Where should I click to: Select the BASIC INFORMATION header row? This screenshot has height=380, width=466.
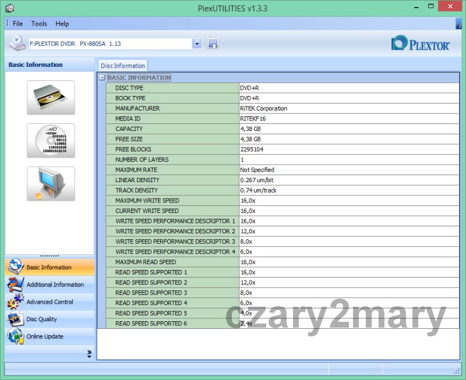pos(278,77)
